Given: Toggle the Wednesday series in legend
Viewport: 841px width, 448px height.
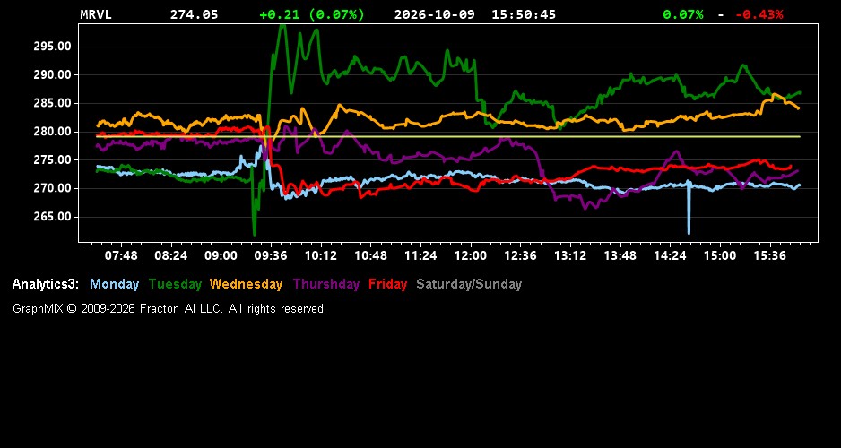Looking at the screenshot, I should point(246,284).
